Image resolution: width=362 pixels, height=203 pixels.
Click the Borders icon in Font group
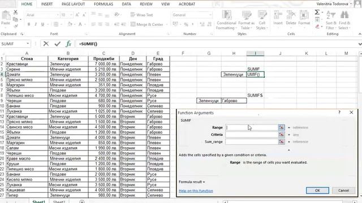[56, 24]
